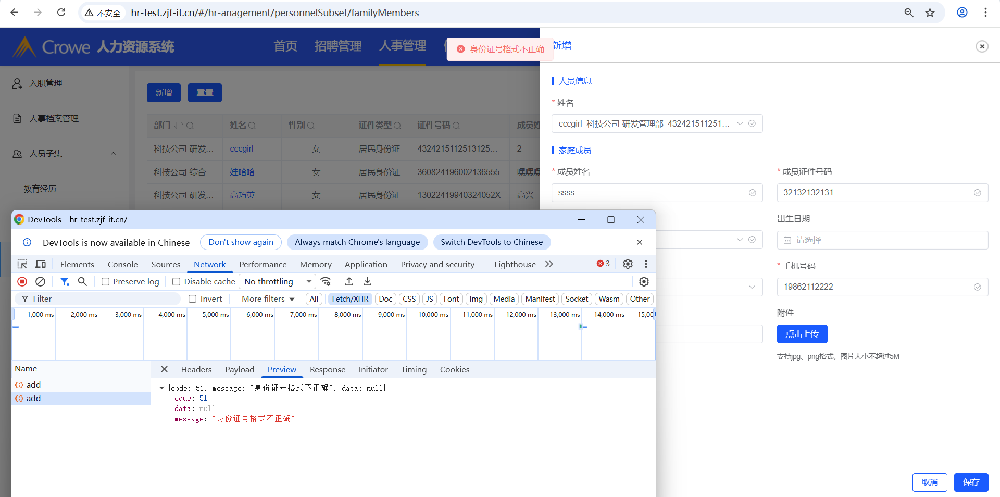Collapse the 人员子集 sidebar section
1000x497 pixels.
click(113, 154)
